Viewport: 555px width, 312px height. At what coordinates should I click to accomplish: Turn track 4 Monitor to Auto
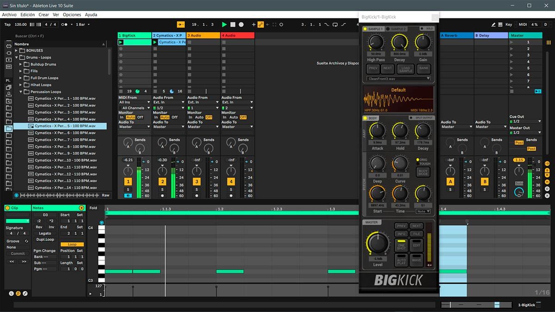tap(234, 117)
